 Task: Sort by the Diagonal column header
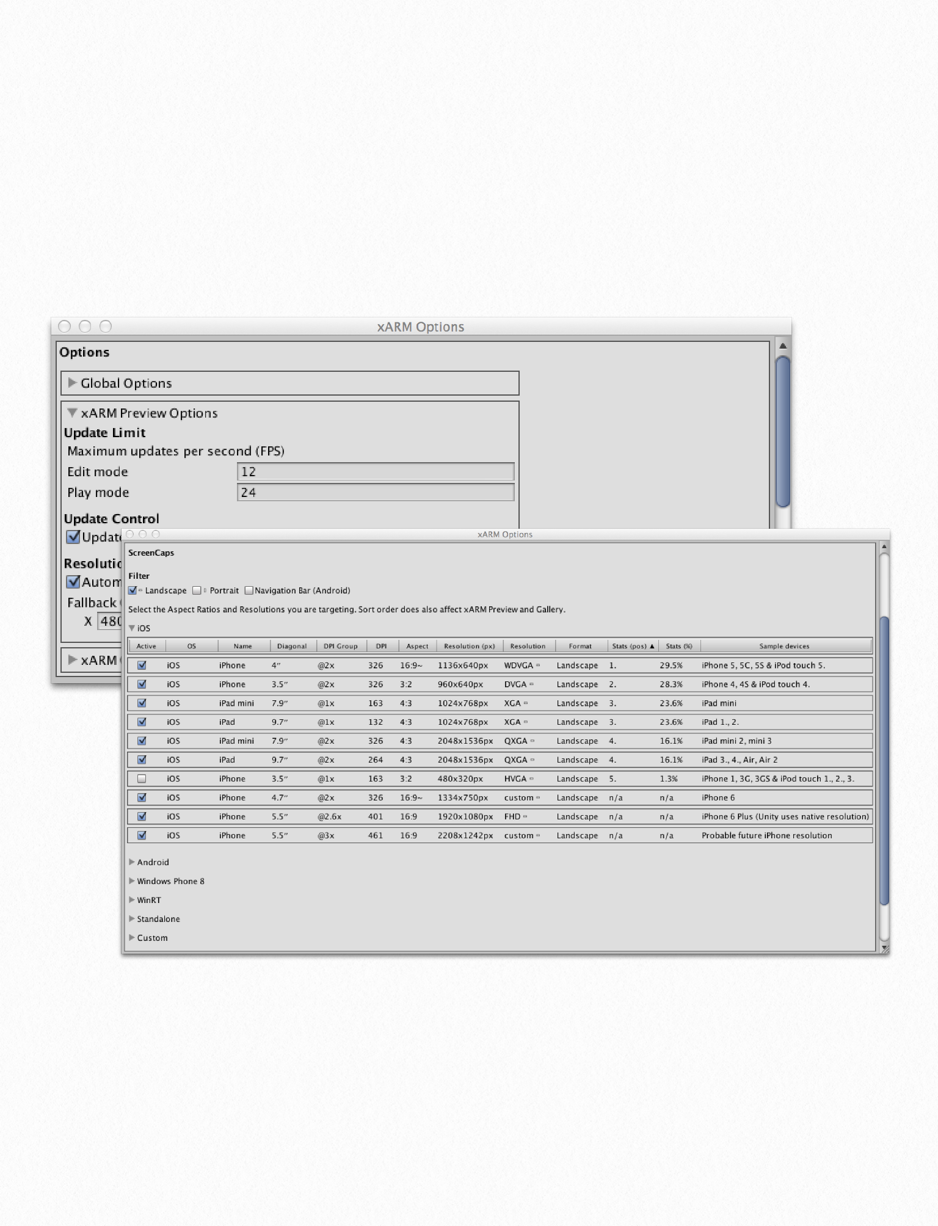tap(292, 646)
